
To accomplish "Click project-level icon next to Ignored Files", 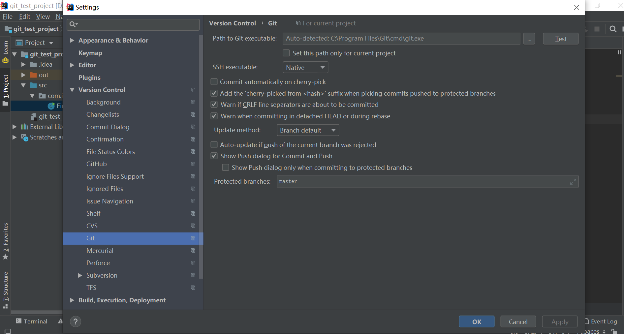I will (x=193, y=189).
